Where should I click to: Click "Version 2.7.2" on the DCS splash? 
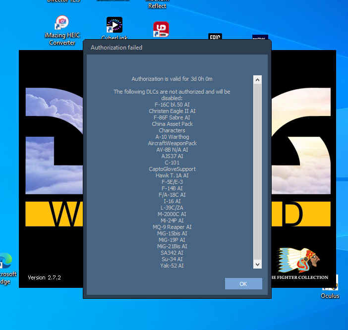point(45,277)
